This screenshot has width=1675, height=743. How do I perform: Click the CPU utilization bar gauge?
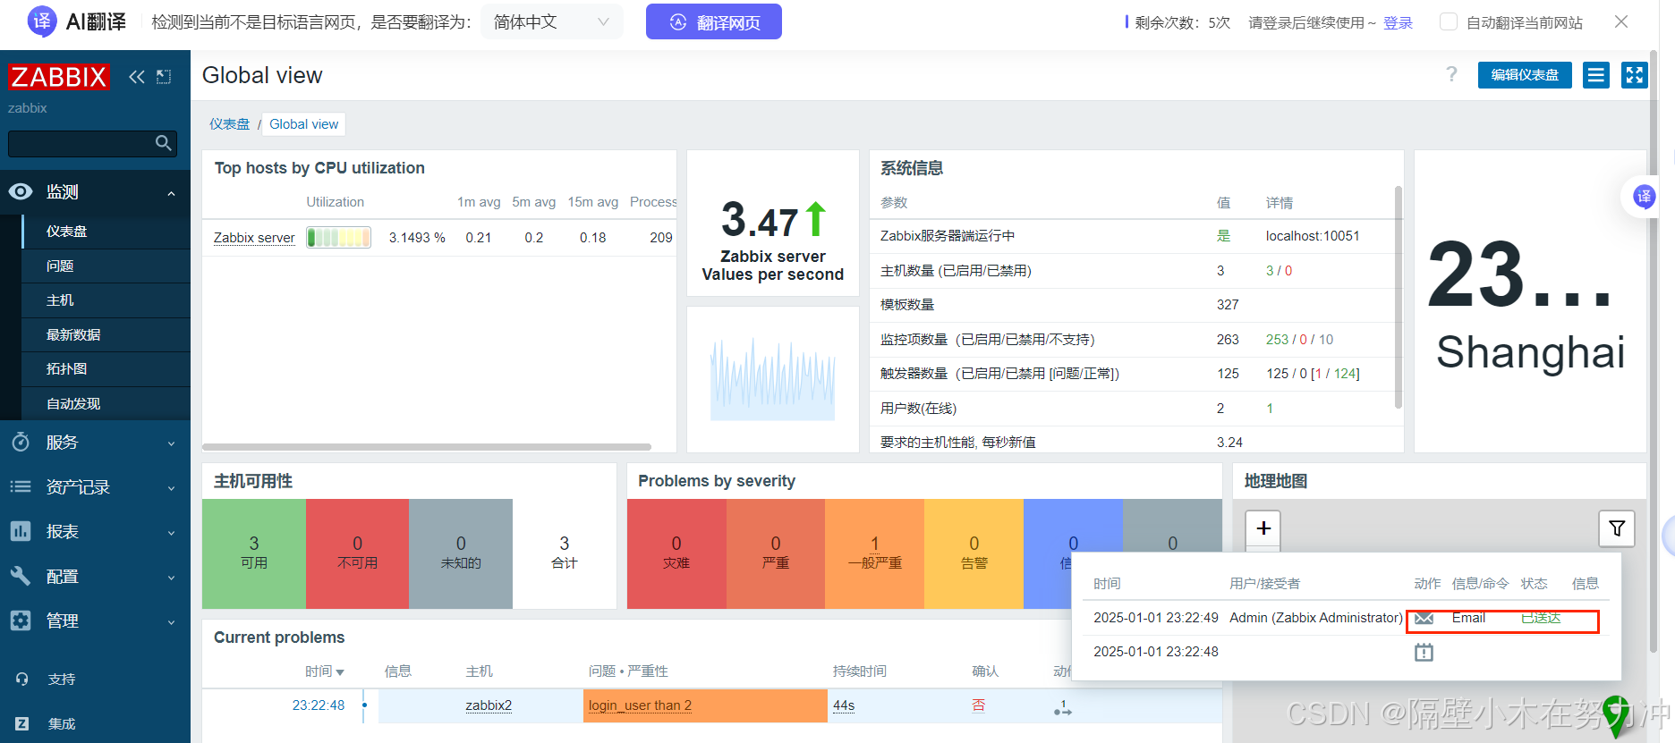pos(339,237)
